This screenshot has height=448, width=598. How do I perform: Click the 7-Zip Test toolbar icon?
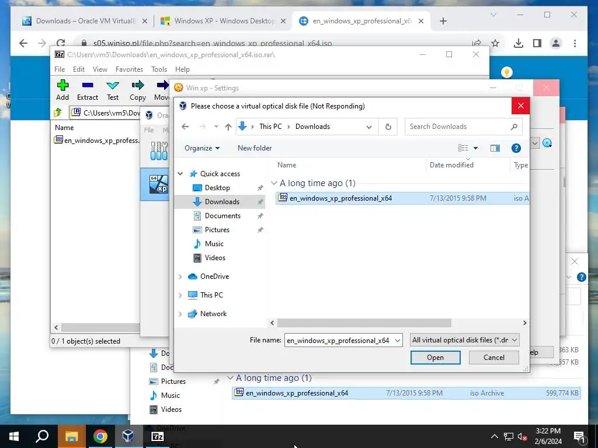click(x=113, y=85)
